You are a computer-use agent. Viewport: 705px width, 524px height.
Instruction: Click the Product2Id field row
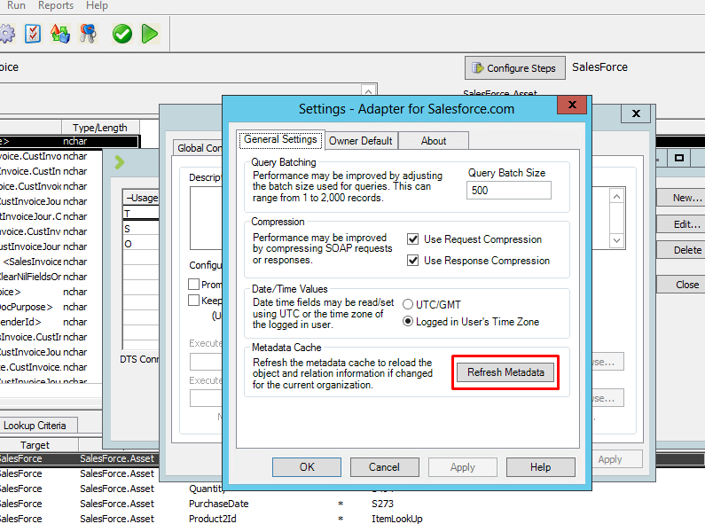tap(212, 519)
